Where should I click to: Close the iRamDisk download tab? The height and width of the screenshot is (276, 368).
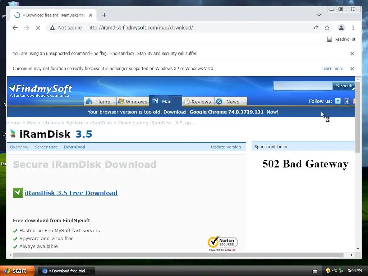click(x=91, y=15)
